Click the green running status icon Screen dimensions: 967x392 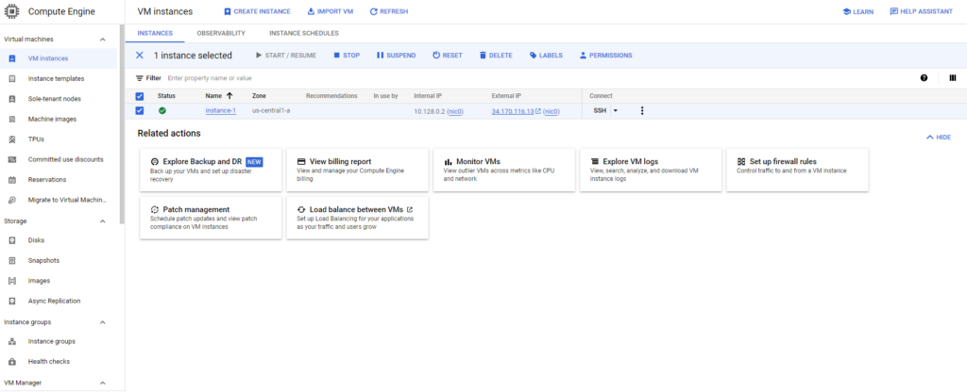point(162,111)
